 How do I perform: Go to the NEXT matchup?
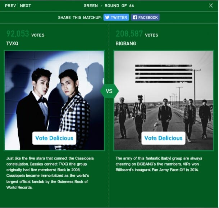pos(25,6)
